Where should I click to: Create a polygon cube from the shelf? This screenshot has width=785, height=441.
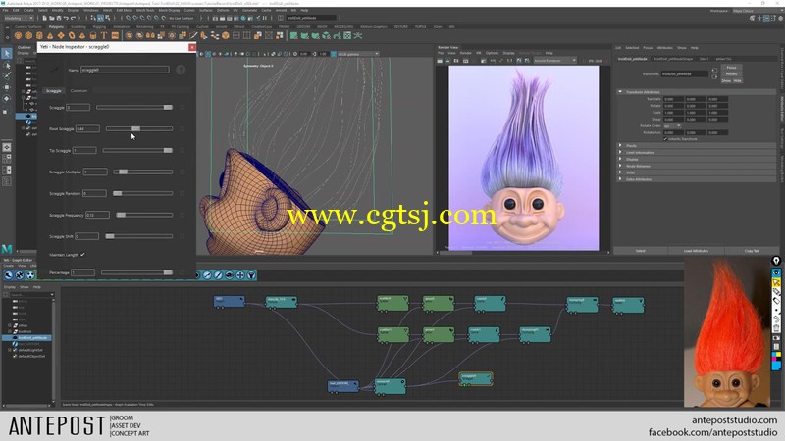click(x=28, y=36)
